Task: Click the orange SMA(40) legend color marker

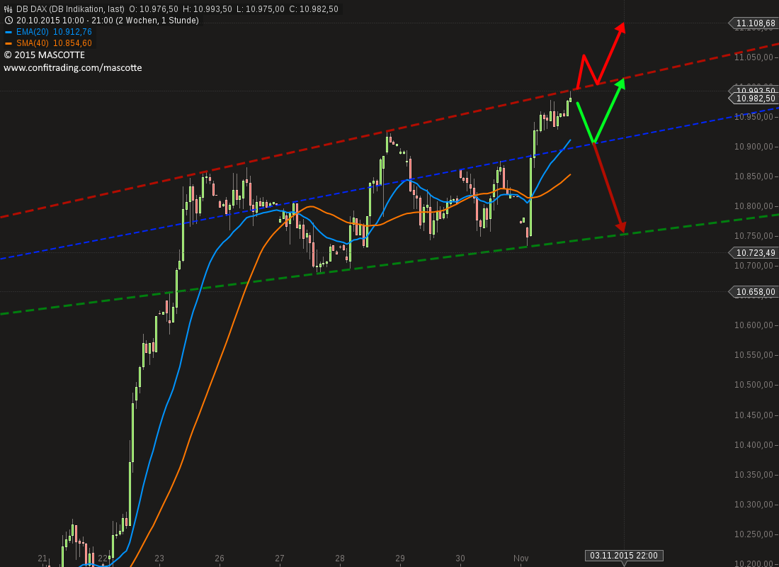Action: click(x=8, y=43)
